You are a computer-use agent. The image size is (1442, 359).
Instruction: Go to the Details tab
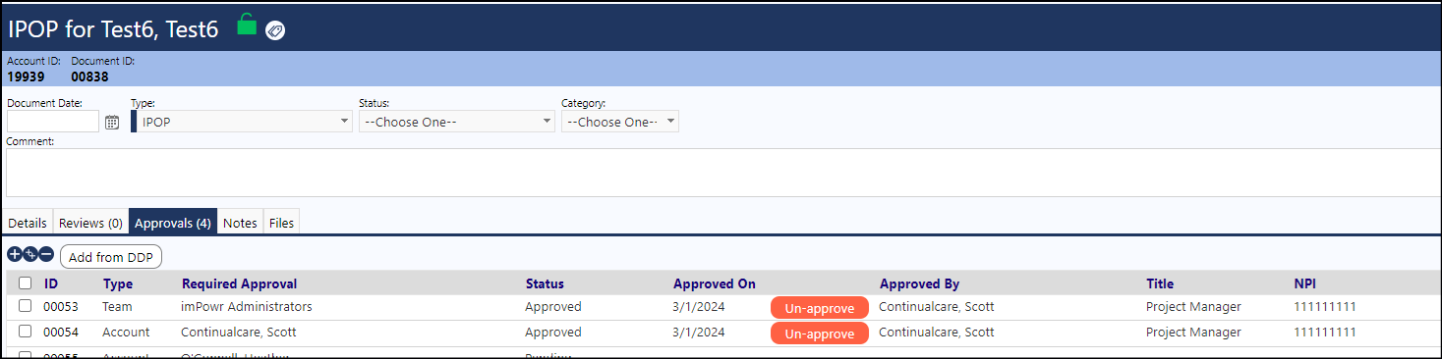[x=28, y=223]
